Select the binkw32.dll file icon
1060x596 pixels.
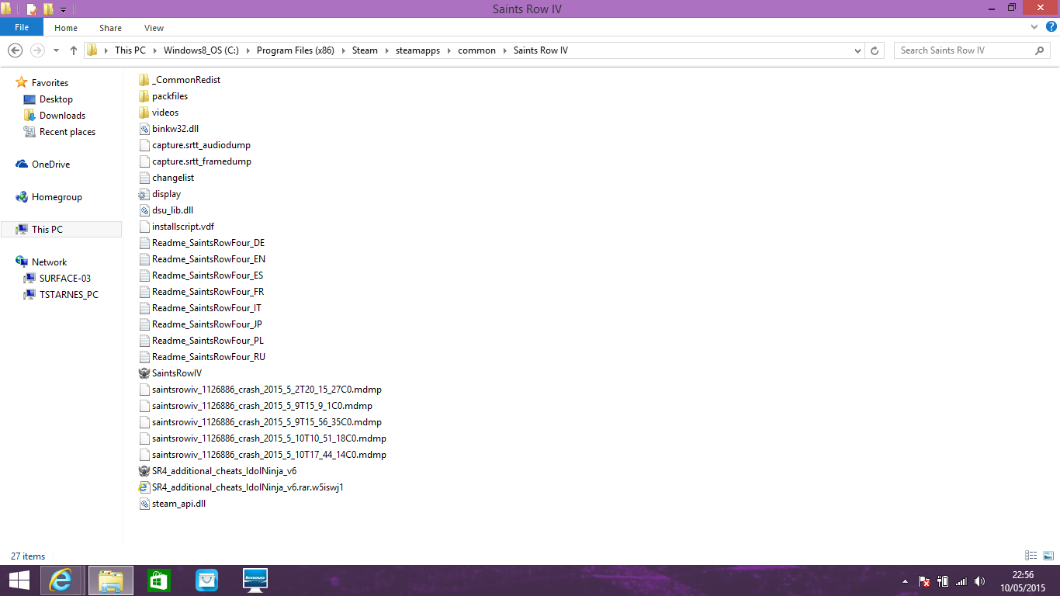pos(144,129)
